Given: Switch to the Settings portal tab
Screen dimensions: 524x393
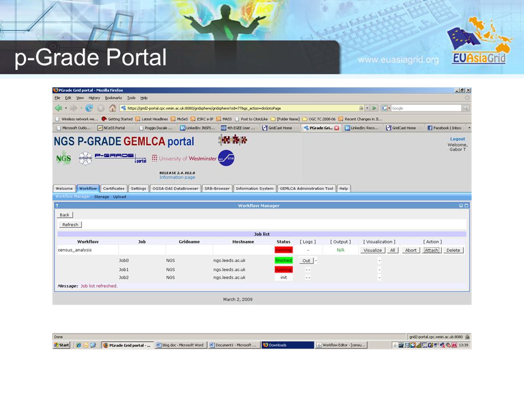Looking at the screenshot, I should click(x=138, y=188).
